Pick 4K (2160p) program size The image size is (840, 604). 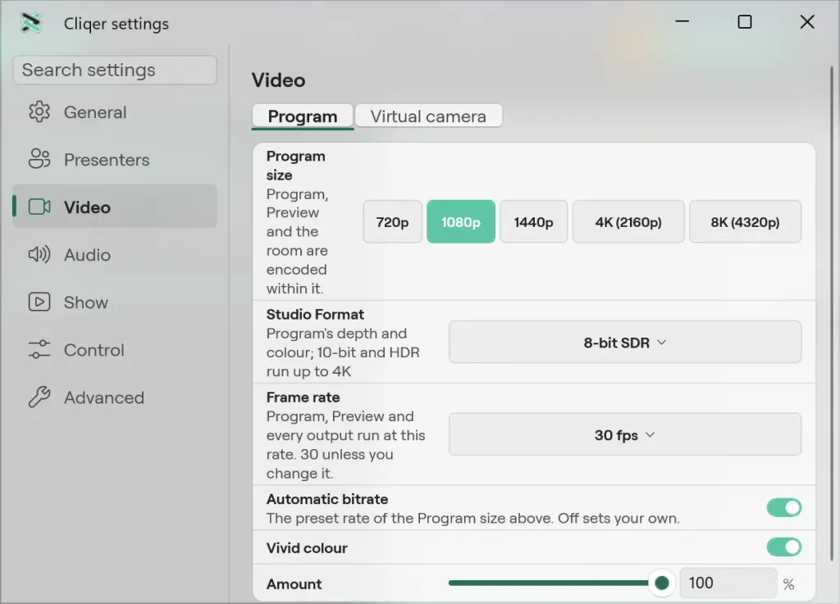coord(628,222)
